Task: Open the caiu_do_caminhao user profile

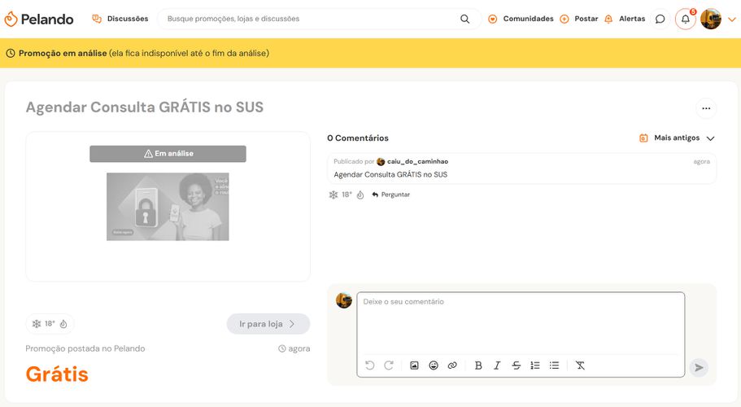Action: click(x=417, y=162)
